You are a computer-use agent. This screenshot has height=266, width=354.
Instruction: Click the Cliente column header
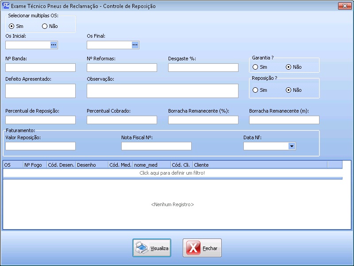coord(259,165)
